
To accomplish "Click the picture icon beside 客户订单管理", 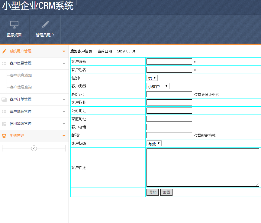I will 4,99.
